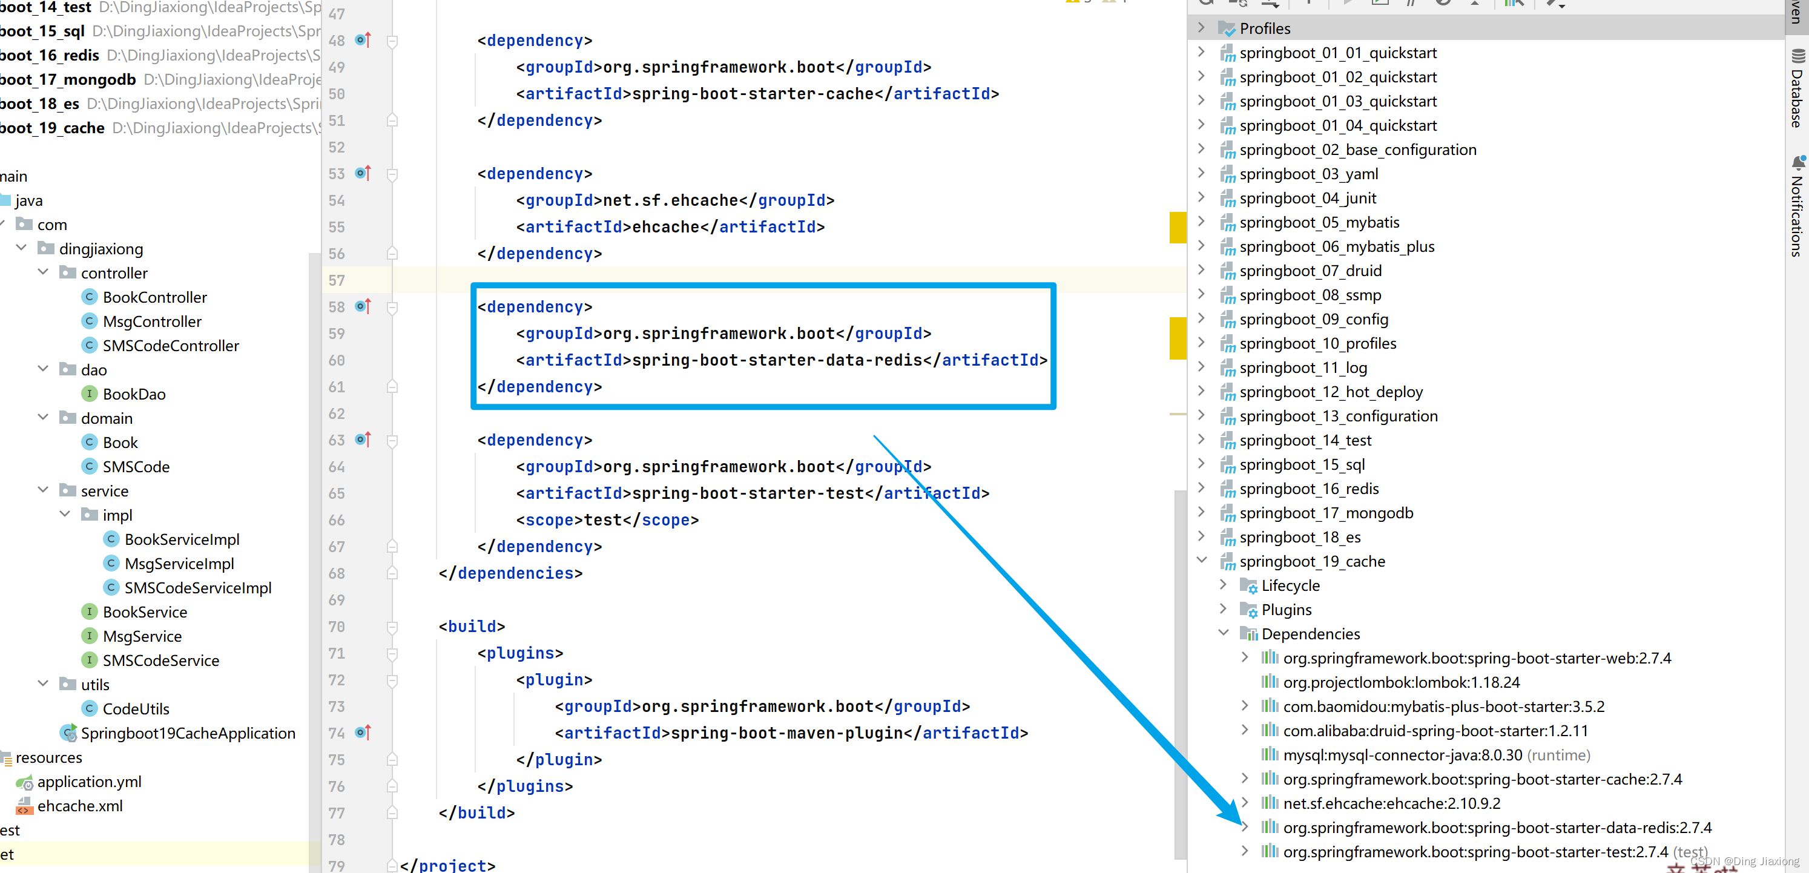Click the Notifications bell icon

pos(1797,162)
